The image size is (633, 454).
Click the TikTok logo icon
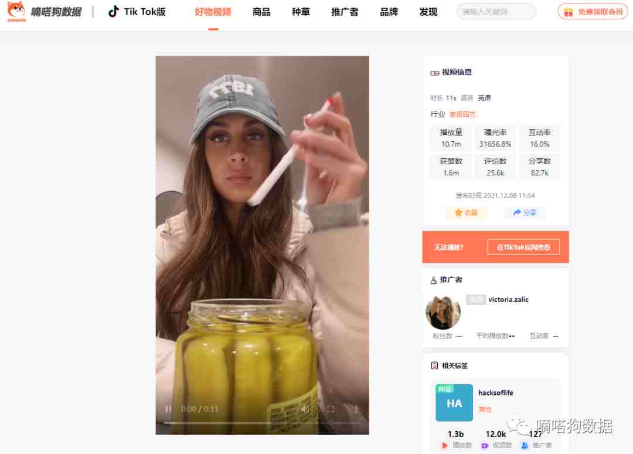pyautogui.click(x=114, y=12)
